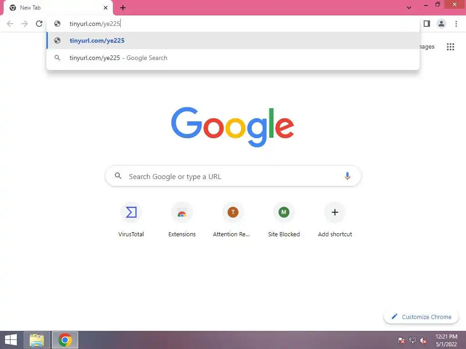The width and height of the screenshot is (466, 349).
Task: Click the Chrome taskbar icon
Action: tap(65, 340)
